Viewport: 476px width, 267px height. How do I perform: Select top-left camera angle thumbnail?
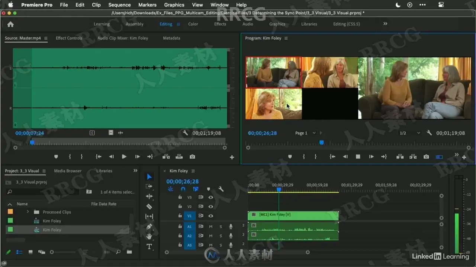point(273,72)
